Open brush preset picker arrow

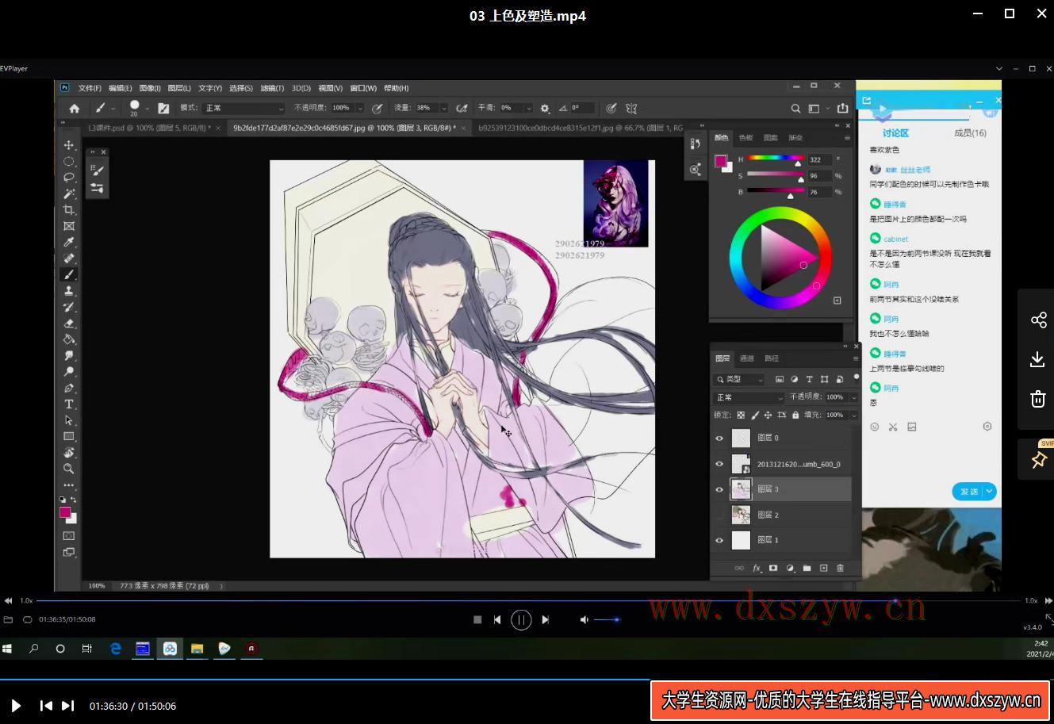[148, 109]
